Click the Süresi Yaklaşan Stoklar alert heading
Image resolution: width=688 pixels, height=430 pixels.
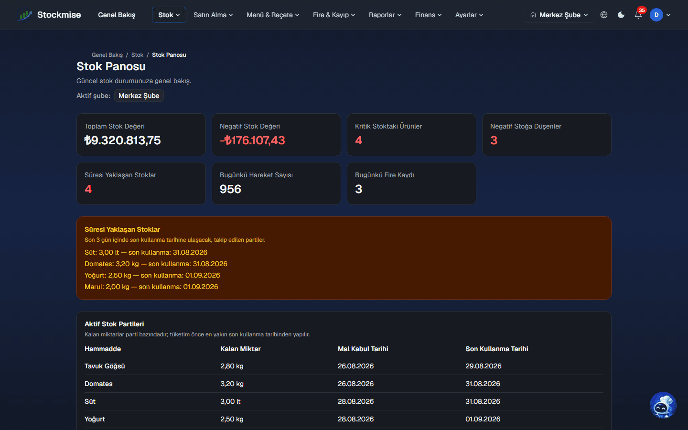coord(122,229)
